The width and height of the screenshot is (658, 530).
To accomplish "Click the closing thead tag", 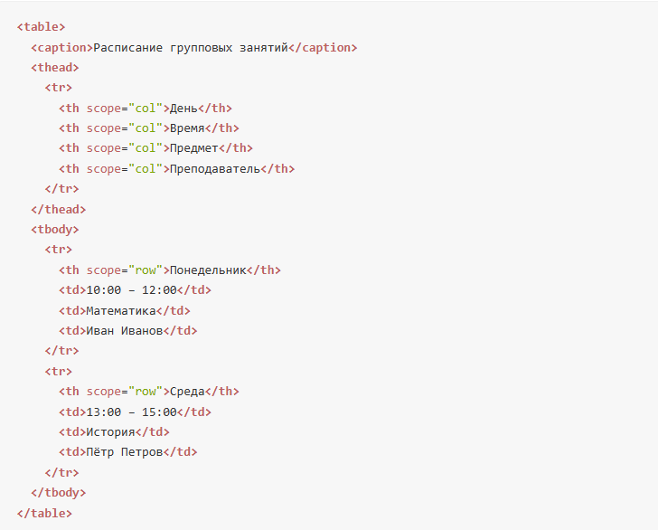I will click(59, 210).
